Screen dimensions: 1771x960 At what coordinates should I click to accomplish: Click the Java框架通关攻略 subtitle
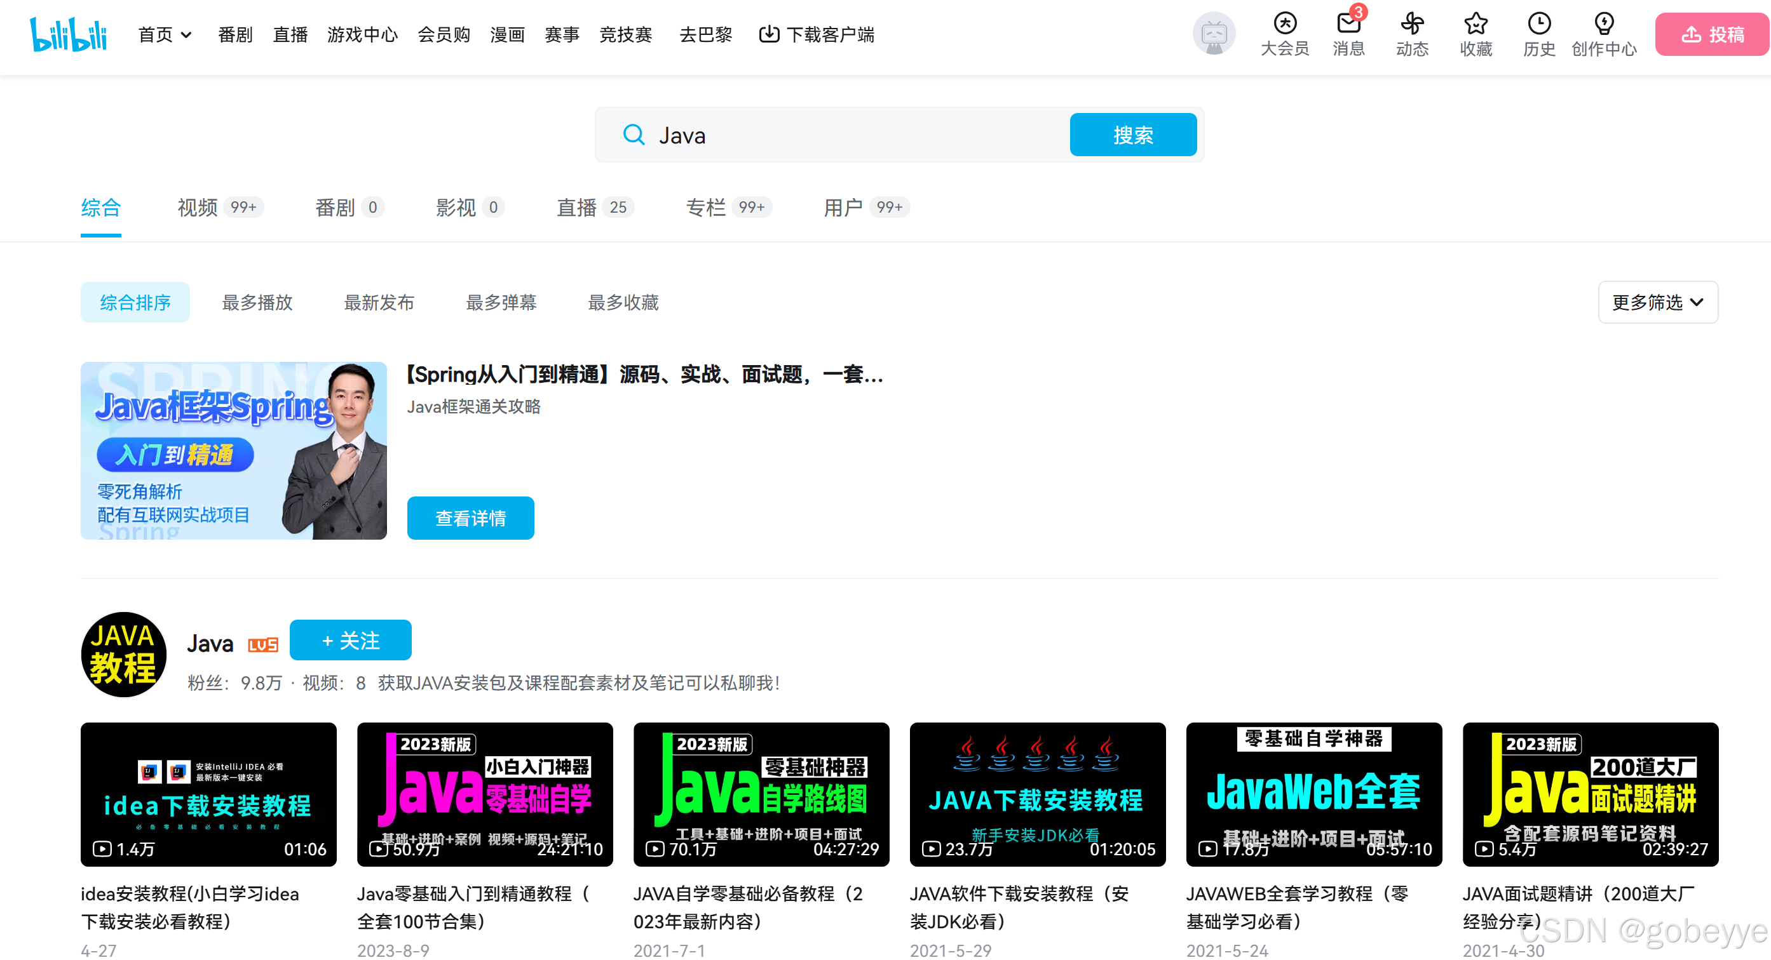pos(473,406)
